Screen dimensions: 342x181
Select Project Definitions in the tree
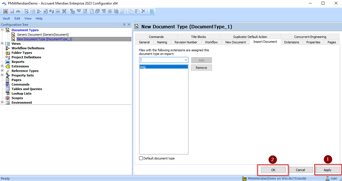[26, 57]
